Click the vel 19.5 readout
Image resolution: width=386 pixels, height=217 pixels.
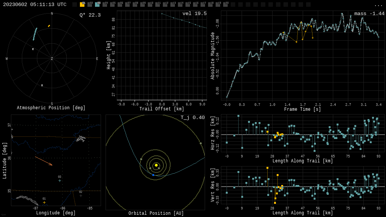coord(195,14)
